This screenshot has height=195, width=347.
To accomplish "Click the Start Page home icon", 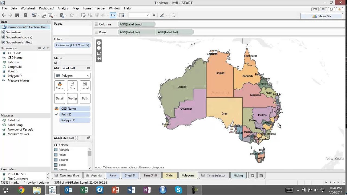I will click(339, 9).
